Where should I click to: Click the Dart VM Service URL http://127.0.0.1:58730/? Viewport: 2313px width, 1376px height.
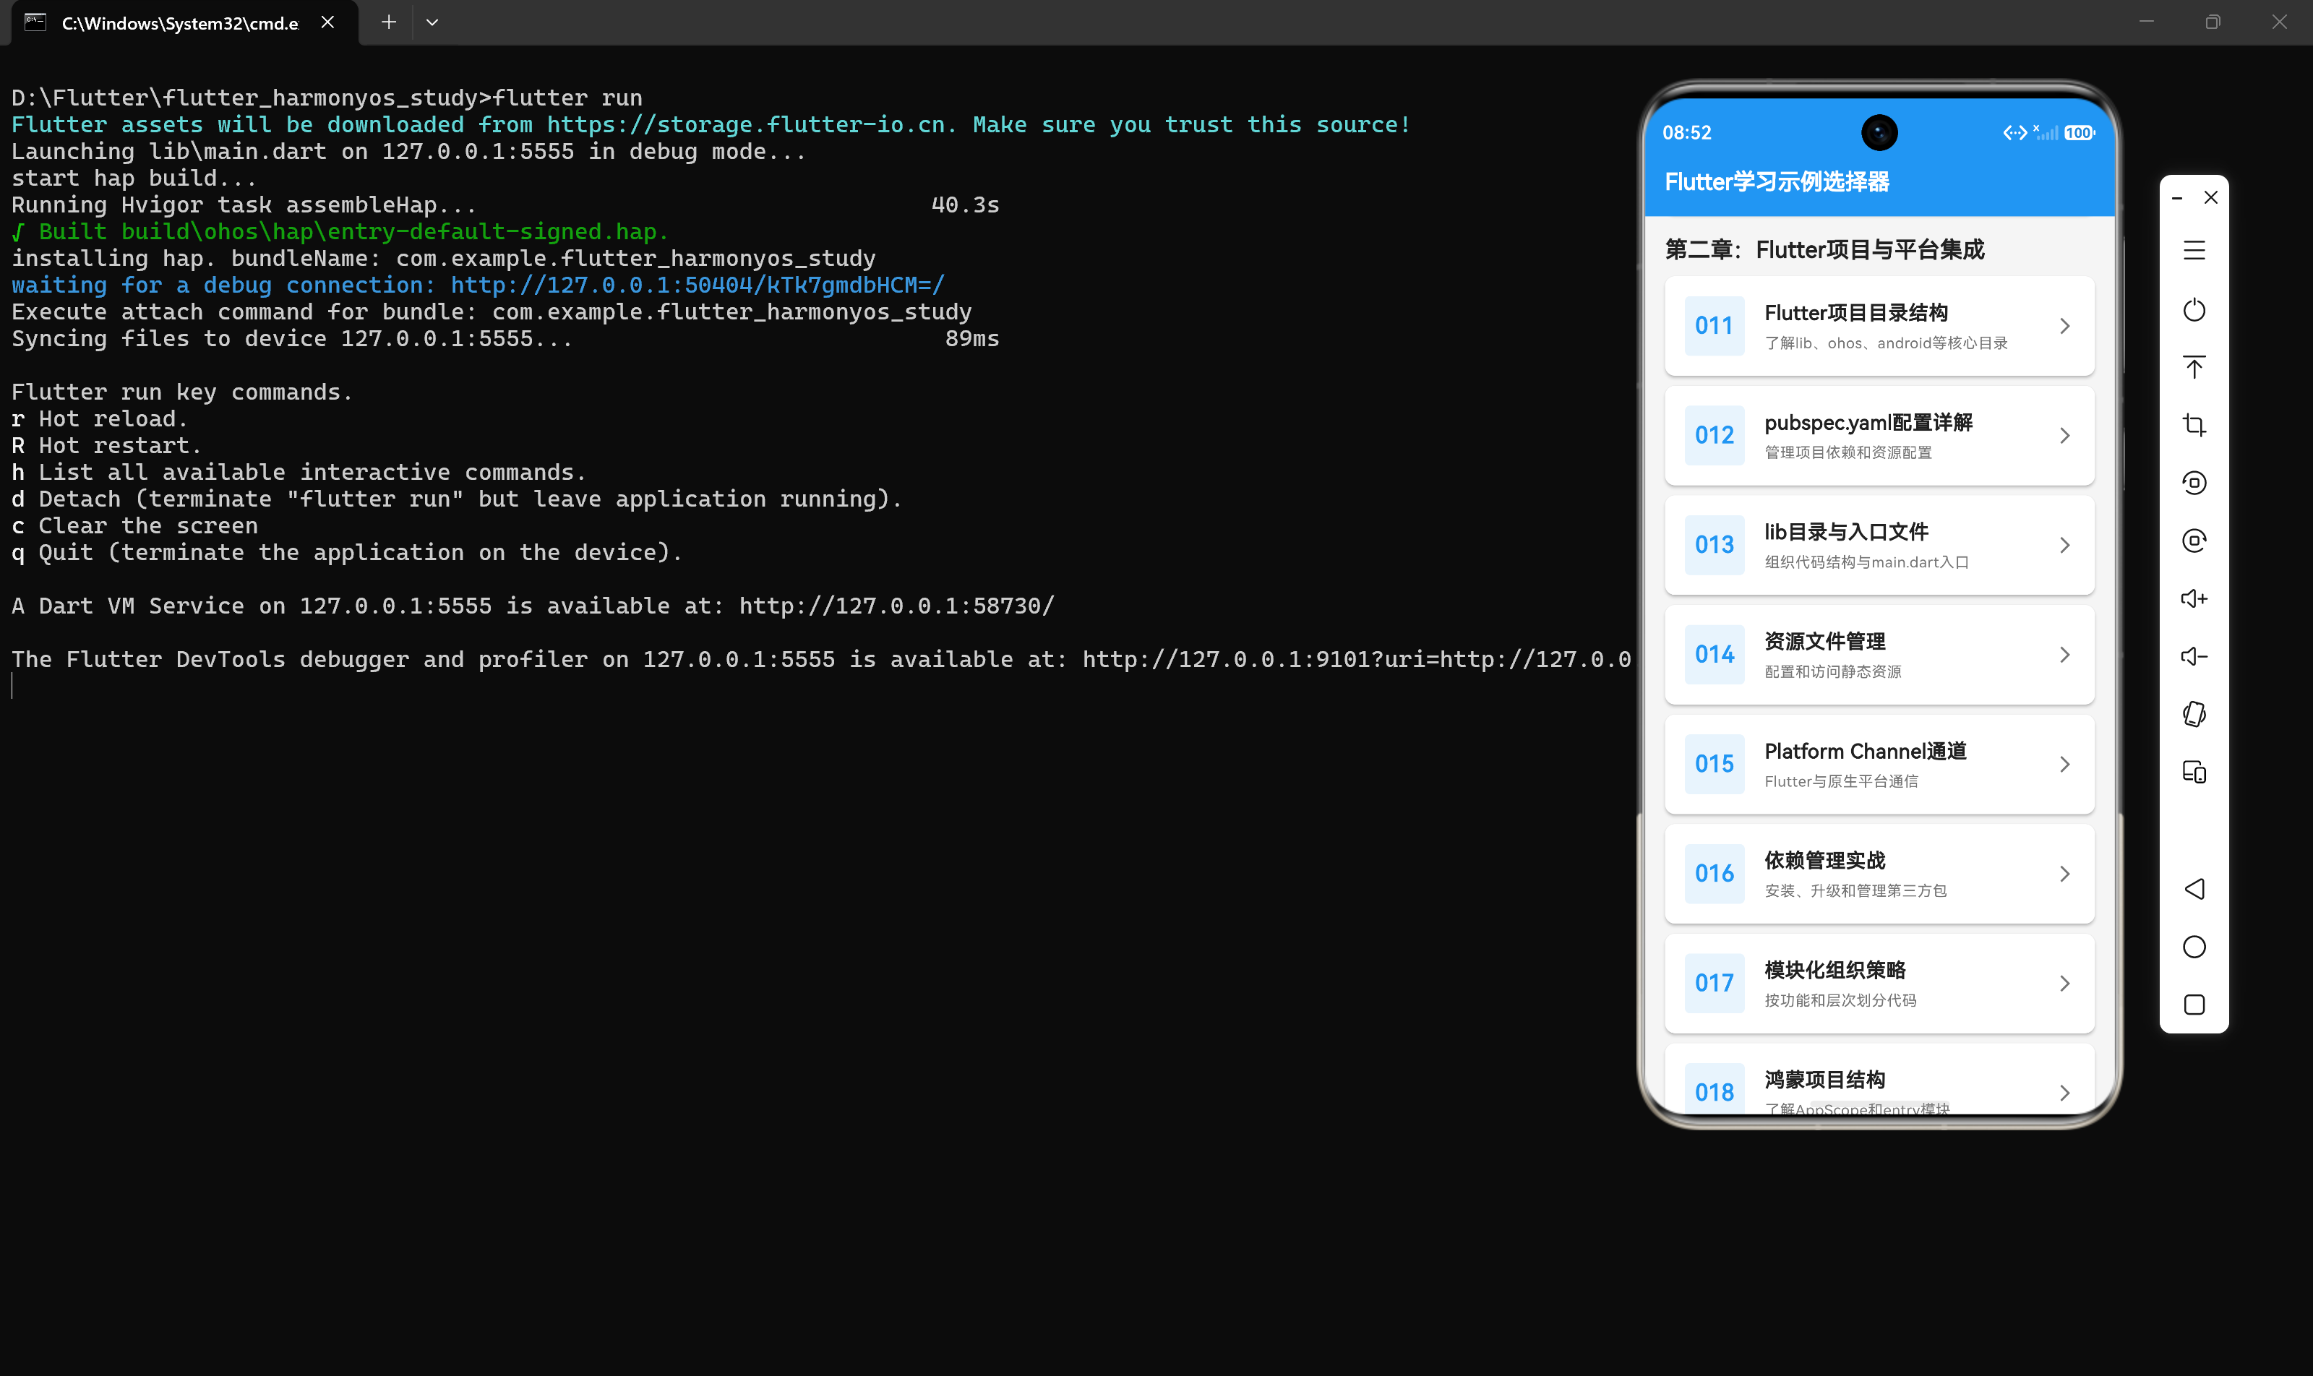[897, 606]
